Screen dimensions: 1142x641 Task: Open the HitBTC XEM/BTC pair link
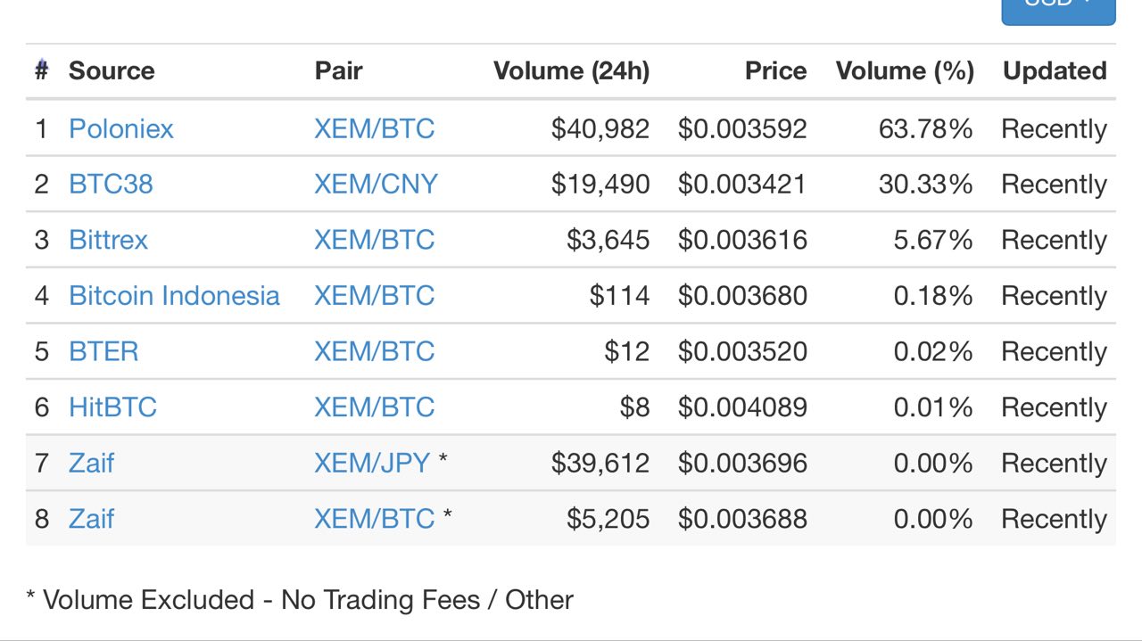click(x=374, y=407)
